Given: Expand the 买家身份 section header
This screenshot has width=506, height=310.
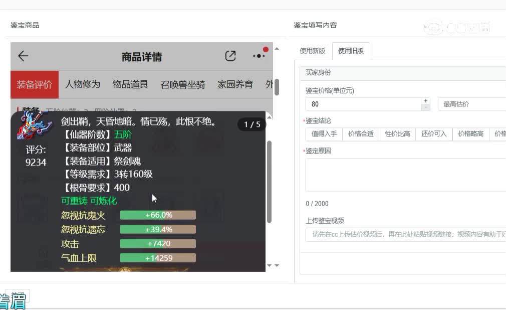Looking at the screenshot, I should (403, 73).
